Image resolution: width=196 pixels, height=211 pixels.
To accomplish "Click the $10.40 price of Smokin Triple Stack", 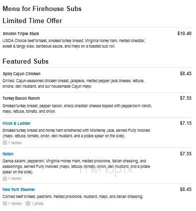I will (184, 34).
